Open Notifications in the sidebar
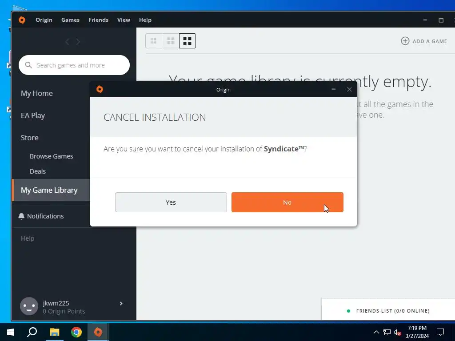 [x=45, y=216]
